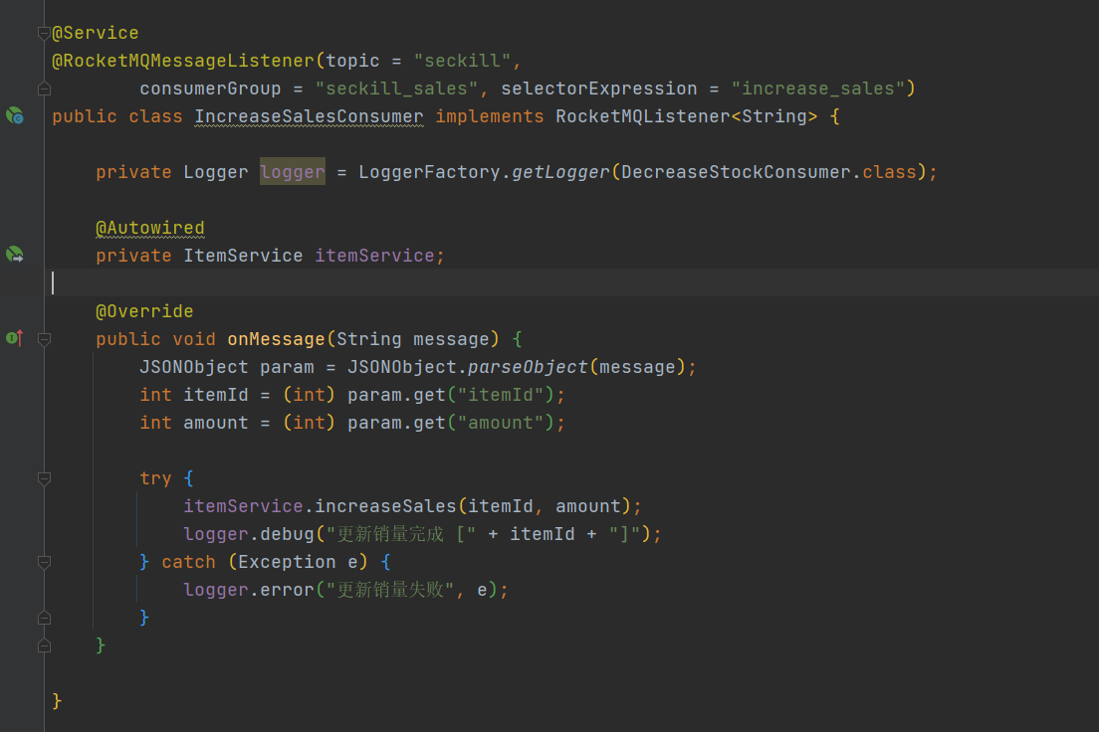Click the "seckill" topic string
Image resolution: width=1099 pixels, height=732 pixels.
pyautogui.click(x=463, y=61)
